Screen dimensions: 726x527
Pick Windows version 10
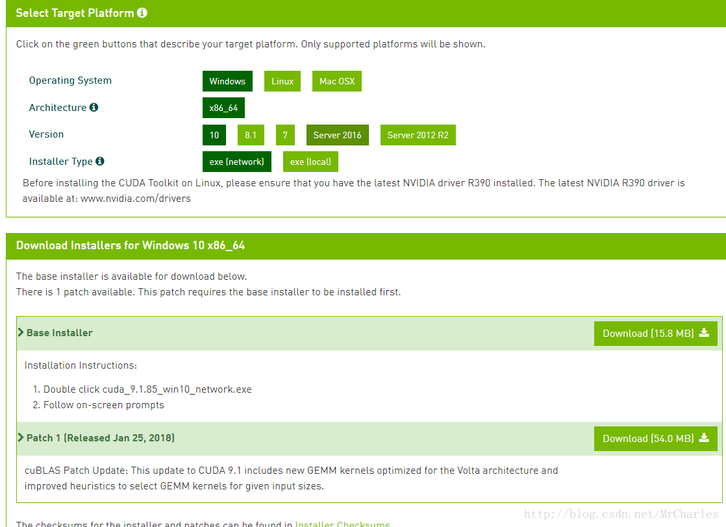(214, 135)
